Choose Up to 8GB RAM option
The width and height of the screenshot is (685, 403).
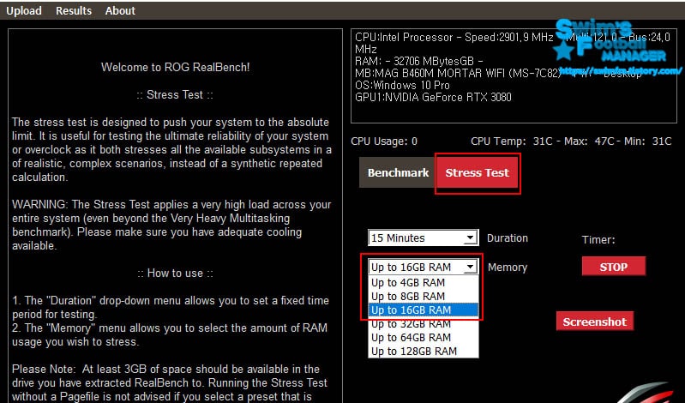[424, 297]
